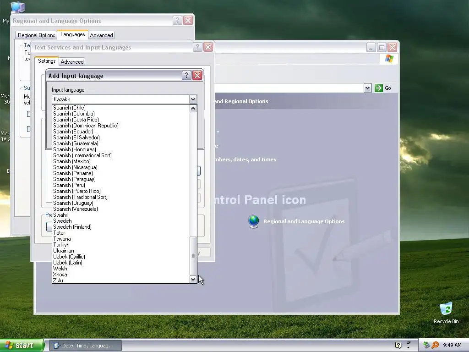Select Zulu from the list
Viewport: 469px width, 352px height.
pyautogui.click(x=58, y=280)
